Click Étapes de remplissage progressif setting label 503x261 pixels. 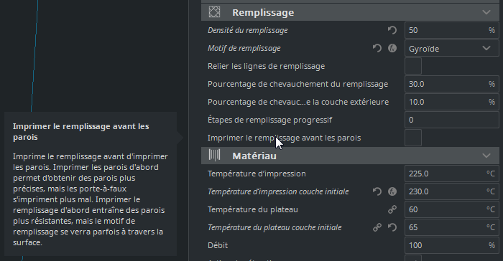269,120
